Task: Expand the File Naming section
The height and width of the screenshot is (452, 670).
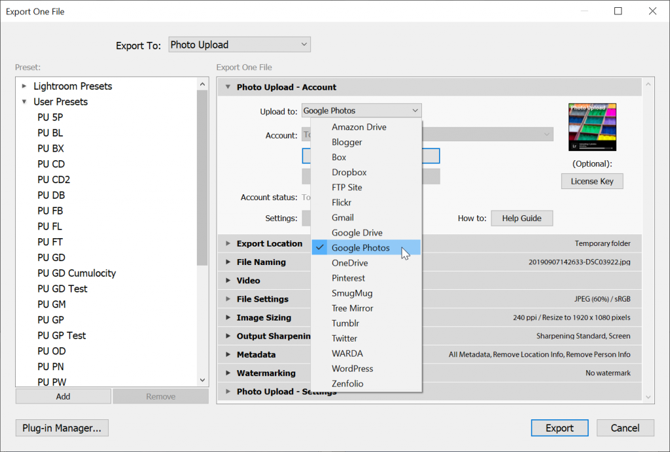Action: [228, 262]
